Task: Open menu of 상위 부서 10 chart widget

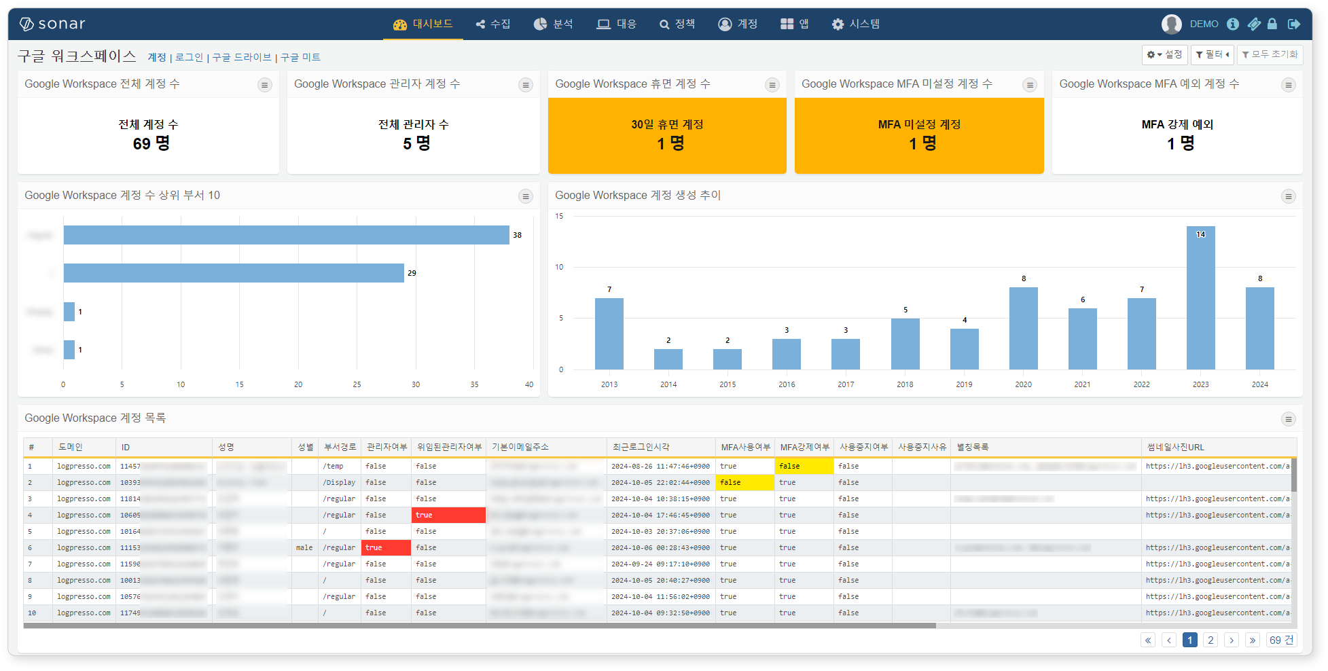Action: coord(526,196)
